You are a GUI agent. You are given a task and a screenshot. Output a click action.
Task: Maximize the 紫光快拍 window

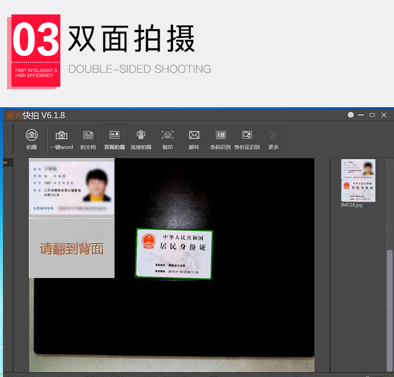(372, 115)
